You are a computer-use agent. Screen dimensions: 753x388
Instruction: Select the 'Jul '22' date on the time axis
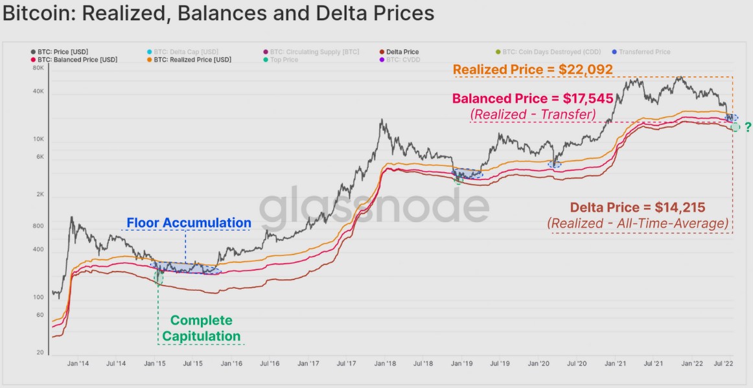point(726,364)
